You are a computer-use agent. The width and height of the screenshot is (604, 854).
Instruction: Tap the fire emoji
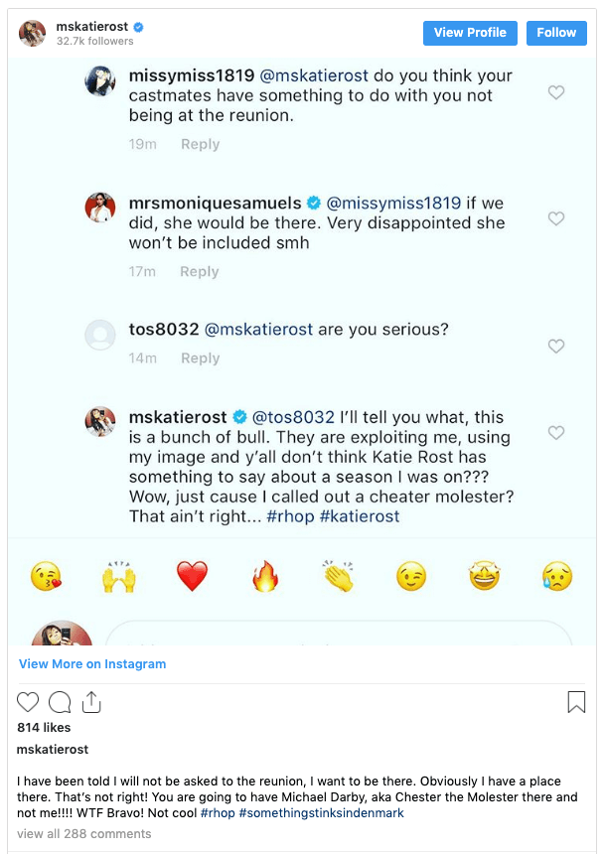coord(265,576)
